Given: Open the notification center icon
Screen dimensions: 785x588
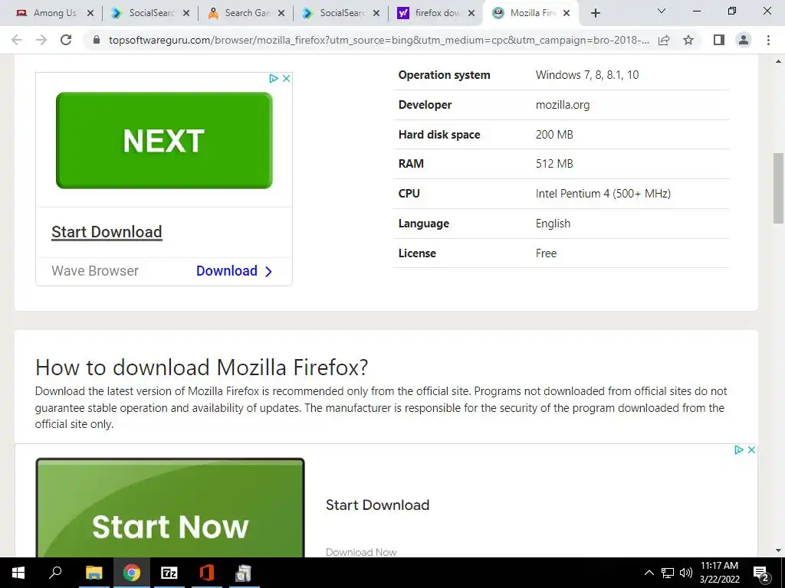Looking at the screenshot, I should click(x=761, y=573).
